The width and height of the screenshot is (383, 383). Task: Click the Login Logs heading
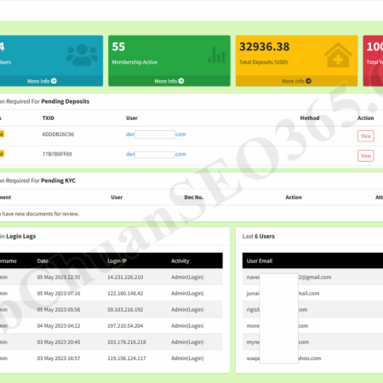point(21,237)
